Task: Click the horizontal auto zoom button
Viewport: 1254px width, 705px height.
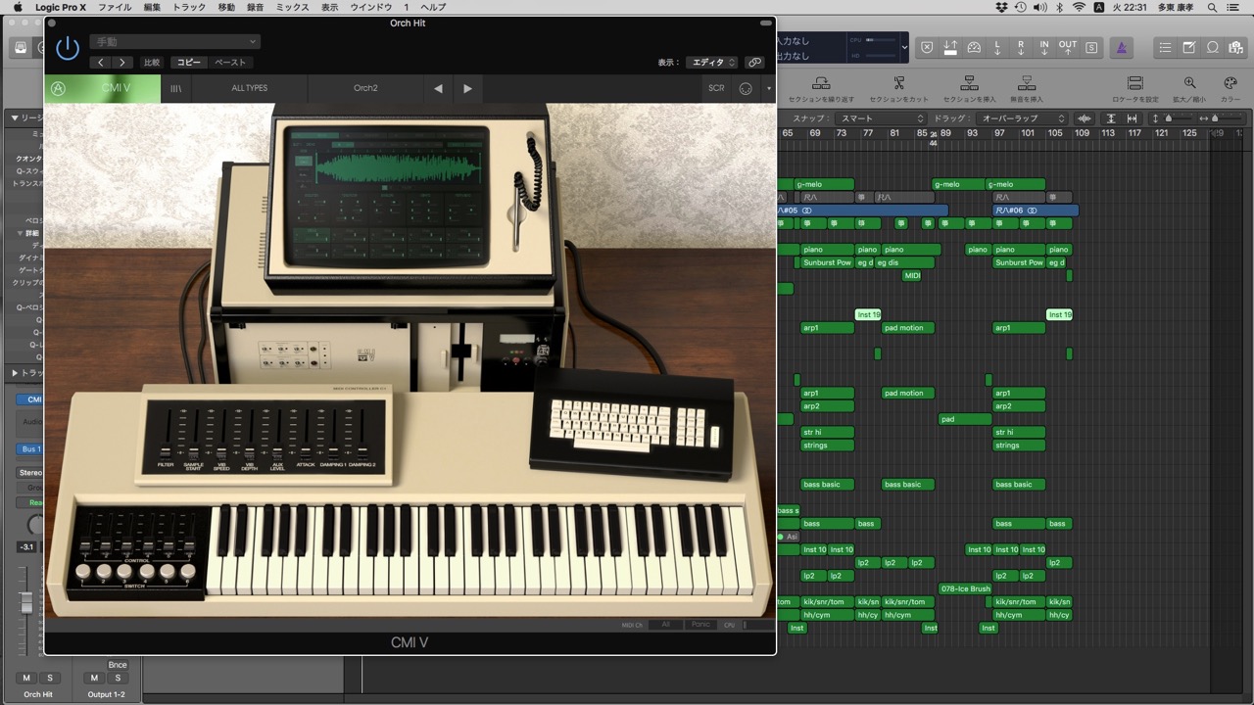Action: click(1132, 118)
